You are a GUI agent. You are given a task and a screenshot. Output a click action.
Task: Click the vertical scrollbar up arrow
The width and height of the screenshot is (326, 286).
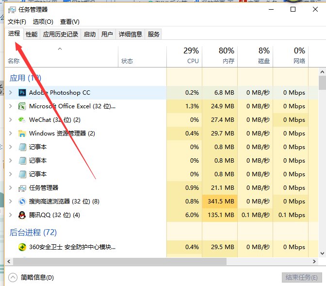pyautogui.click(x=322, y=72)
